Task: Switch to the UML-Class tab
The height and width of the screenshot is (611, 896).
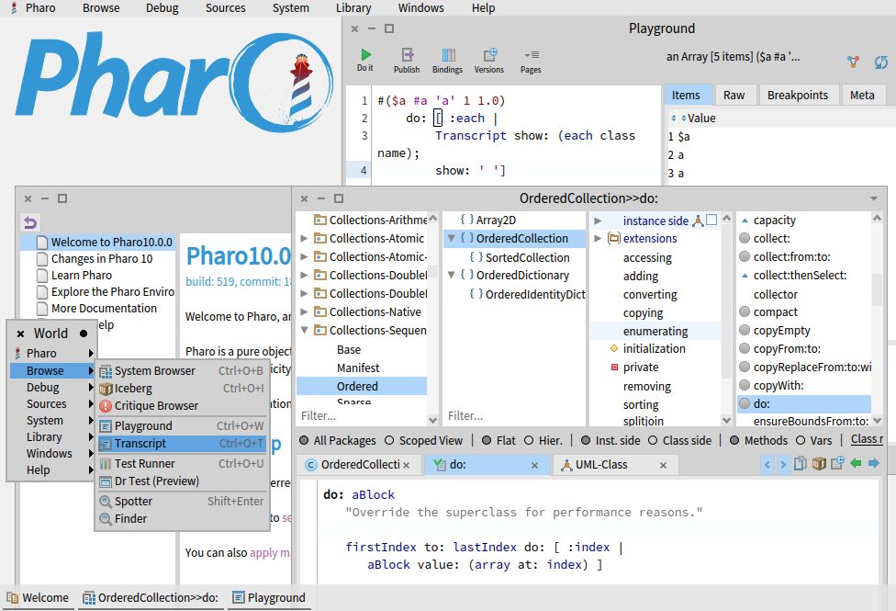Action: [601, 465]
